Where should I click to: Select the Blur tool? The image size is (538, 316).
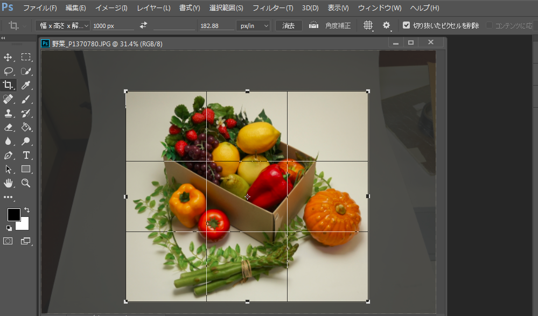8,141
